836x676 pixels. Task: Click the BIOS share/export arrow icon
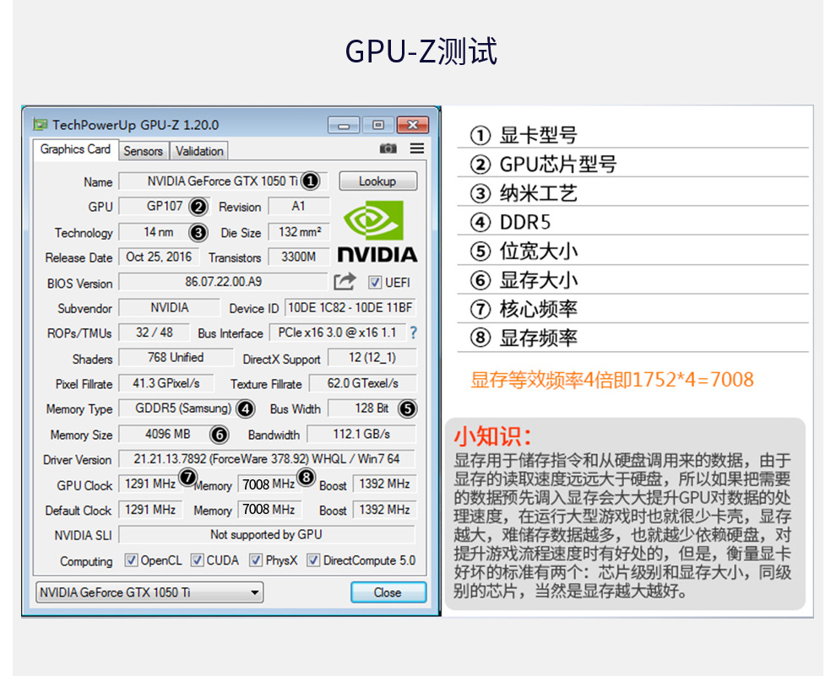(345, 281)
